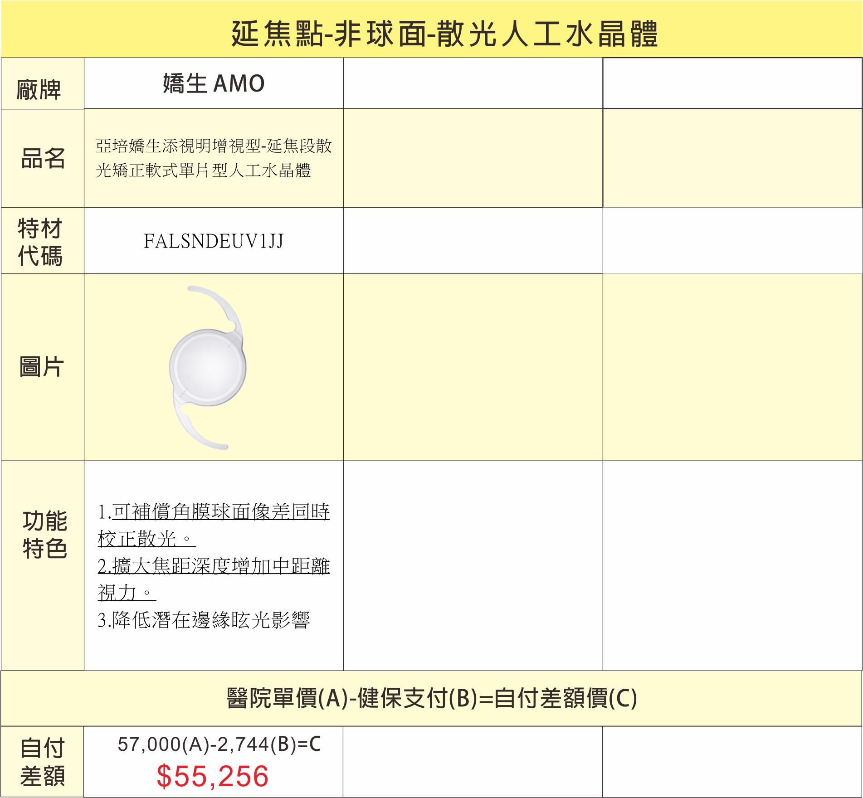Click the 品名 row header

43,159
